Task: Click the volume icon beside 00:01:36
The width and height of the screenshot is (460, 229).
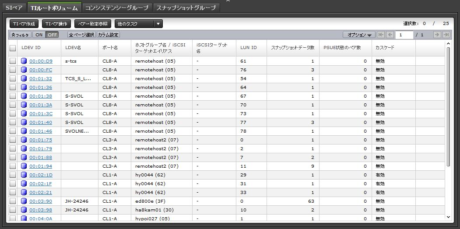Action: (24, 87)
